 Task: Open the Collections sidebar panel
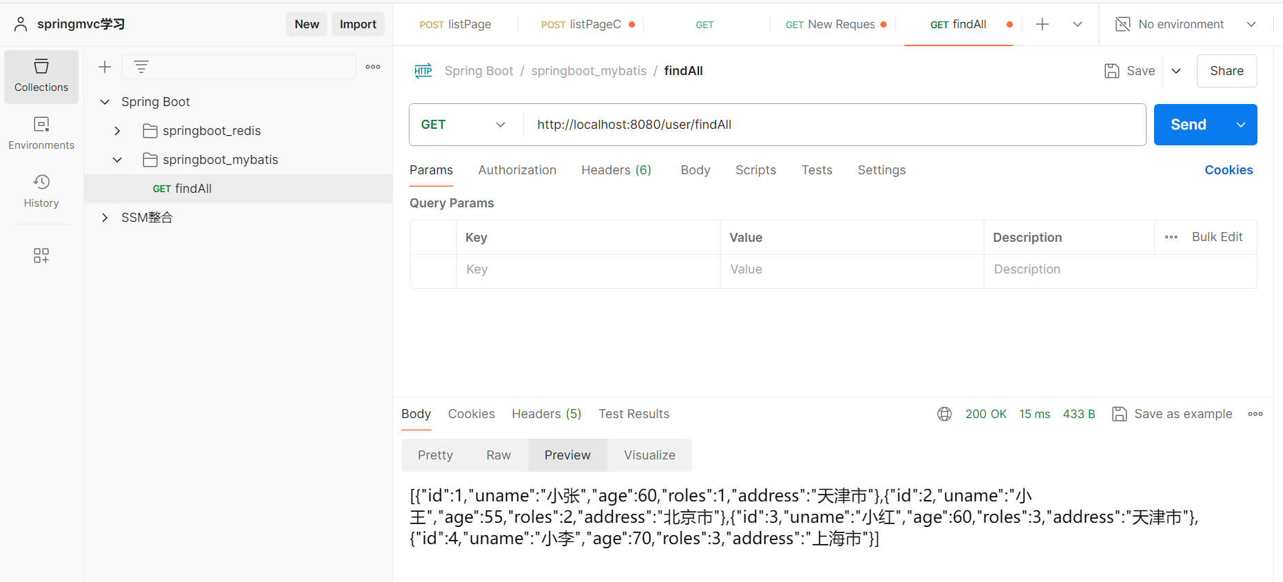coord(41,76)
